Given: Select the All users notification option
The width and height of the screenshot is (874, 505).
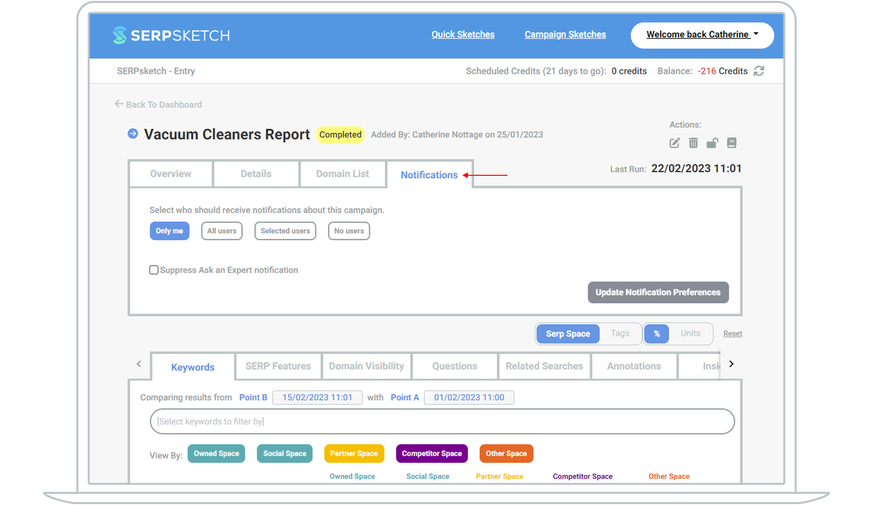Looking at the screenshot, I should click(221, 231).
